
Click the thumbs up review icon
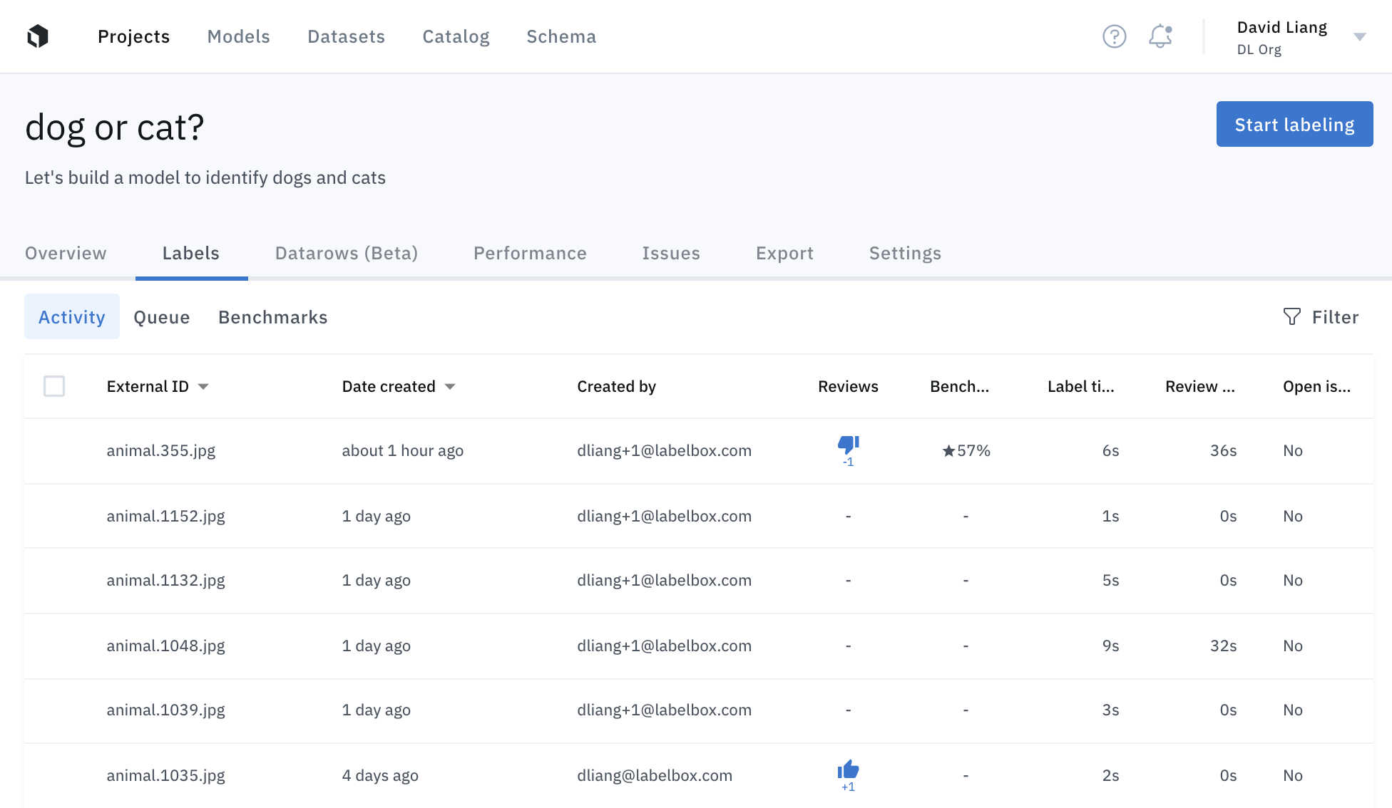point(848,770)
